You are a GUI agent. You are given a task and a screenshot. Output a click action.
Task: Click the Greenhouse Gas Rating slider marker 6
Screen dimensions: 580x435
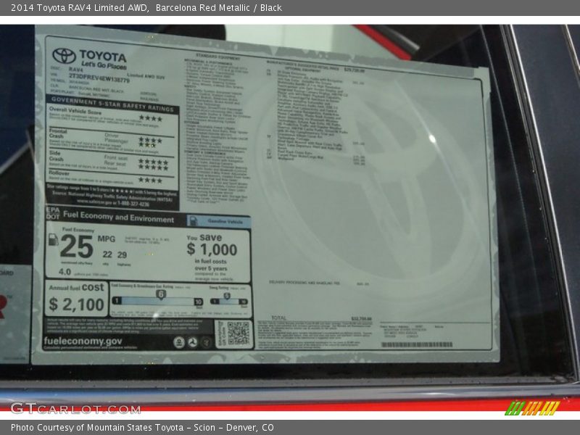click(161, 295)
